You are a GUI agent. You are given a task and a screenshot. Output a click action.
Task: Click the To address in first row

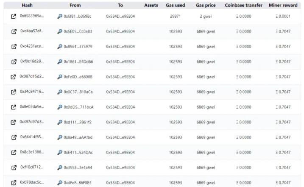(120, 16)
